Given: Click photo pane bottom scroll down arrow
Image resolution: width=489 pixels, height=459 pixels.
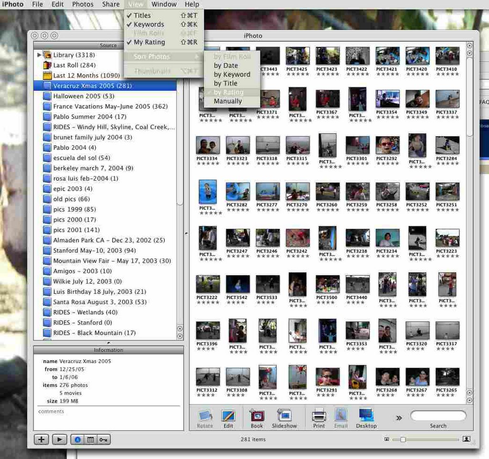Looking at the screenshot, I should 470,400.
